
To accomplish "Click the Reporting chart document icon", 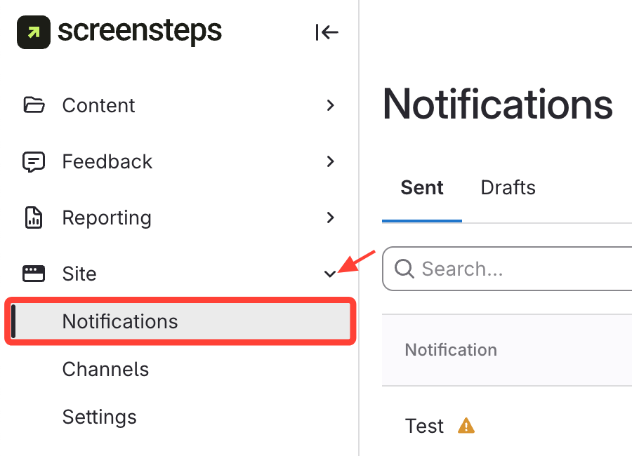I will click(x=34, y=217).
